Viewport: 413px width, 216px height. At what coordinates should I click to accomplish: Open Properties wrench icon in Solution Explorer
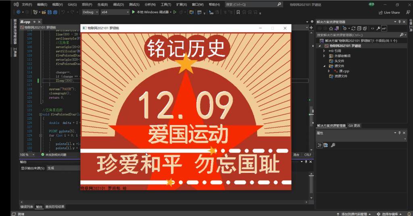click(x=378, y=29)
